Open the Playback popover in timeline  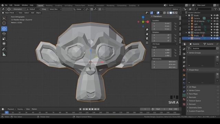[x=11, y=109]
